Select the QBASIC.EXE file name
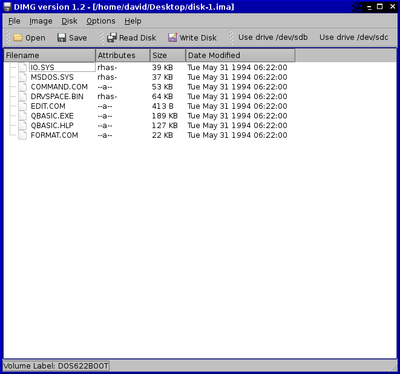The image size is (400, 374). point(52,116)
